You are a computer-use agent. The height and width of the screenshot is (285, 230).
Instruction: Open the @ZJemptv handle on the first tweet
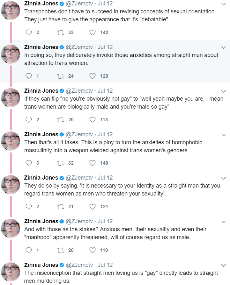click(79, 4)
